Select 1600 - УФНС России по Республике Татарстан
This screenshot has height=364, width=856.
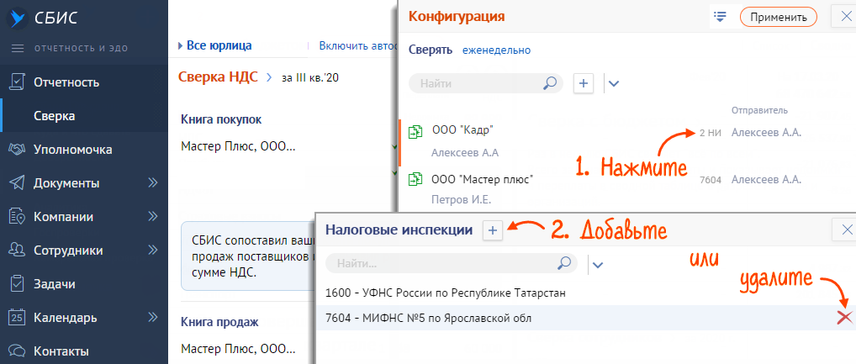pos(584,293)
